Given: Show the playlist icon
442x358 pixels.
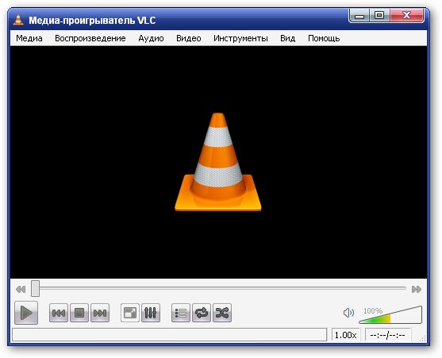Looking at the screenshot, I should (181, 313).
